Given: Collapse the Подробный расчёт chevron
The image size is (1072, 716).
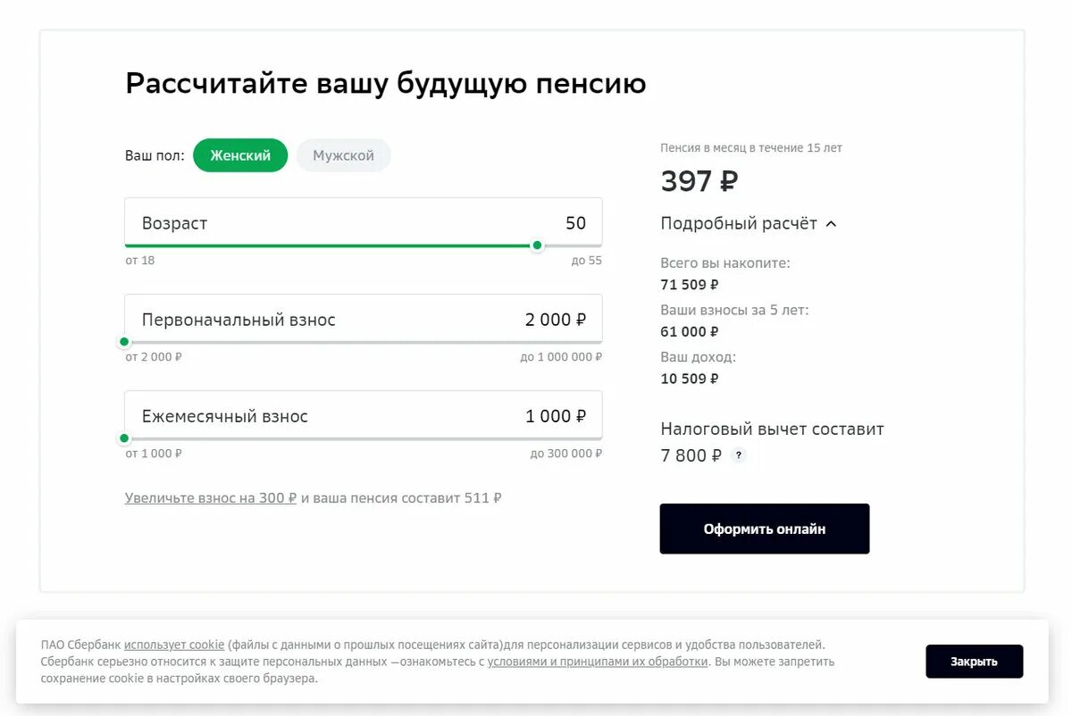Looking at the screenshot, I should tap(831, 224).
